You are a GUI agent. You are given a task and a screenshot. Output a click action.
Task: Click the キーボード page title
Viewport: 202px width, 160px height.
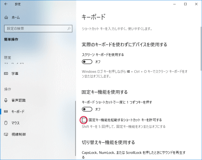coord(93,17)
